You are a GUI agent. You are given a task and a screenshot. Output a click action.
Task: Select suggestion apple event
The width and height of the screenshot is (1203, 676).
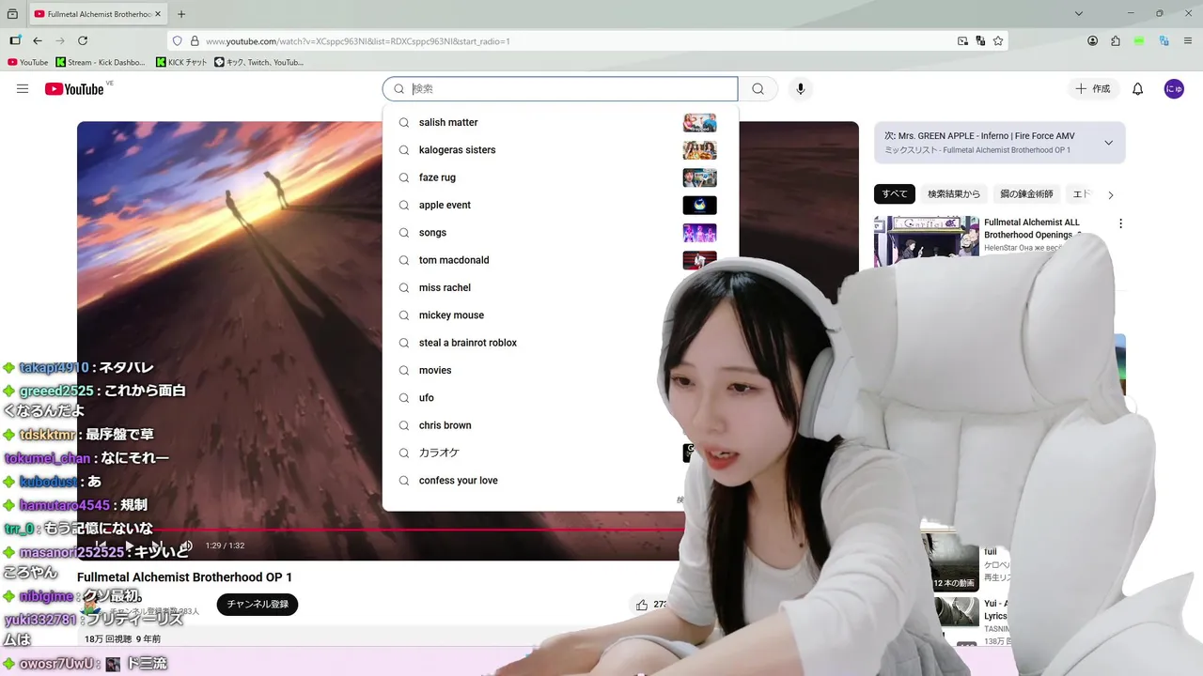(560, 205)
